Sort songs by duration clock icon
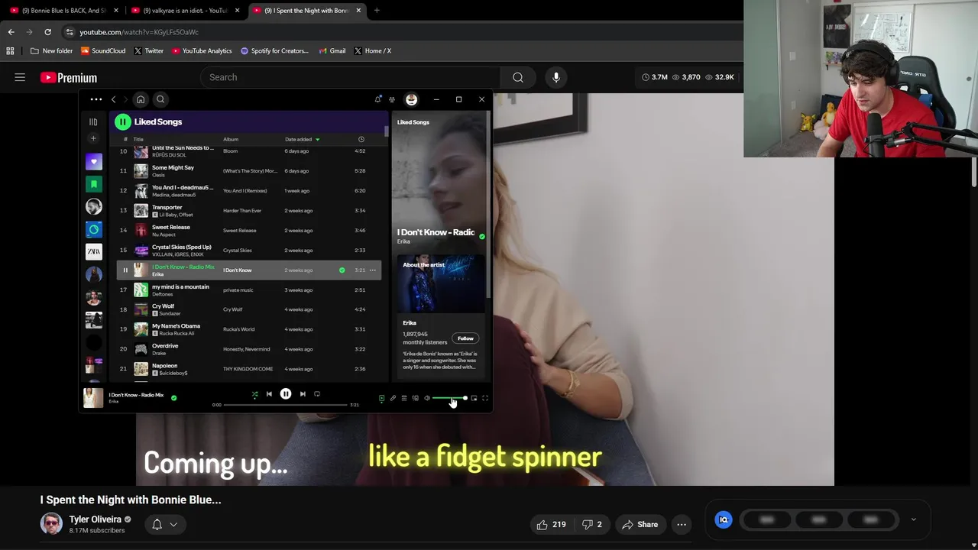 (361, 139)
